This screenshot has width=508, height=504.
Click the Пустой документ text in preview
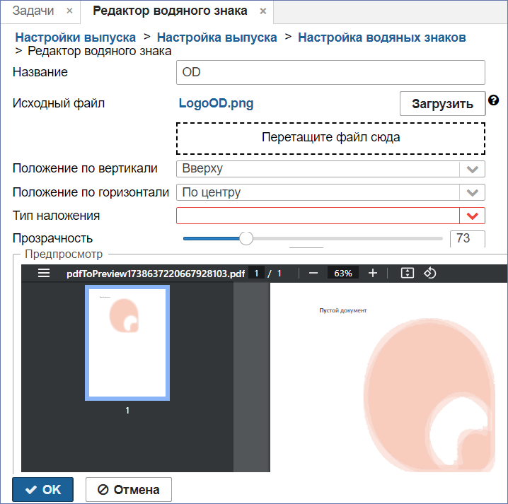coord(342,310)
